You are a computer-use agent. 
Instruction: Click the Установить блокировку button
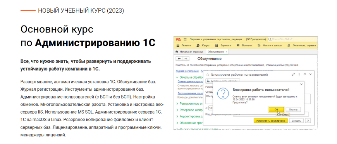tap(271, 120)
